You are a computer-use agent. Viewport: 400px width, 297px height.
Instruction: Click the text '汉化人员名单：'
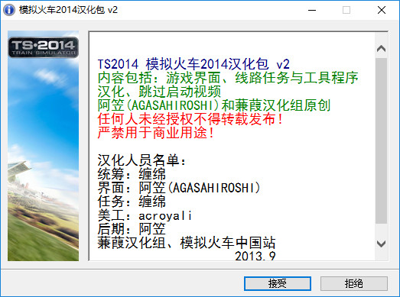click(142, 160)
